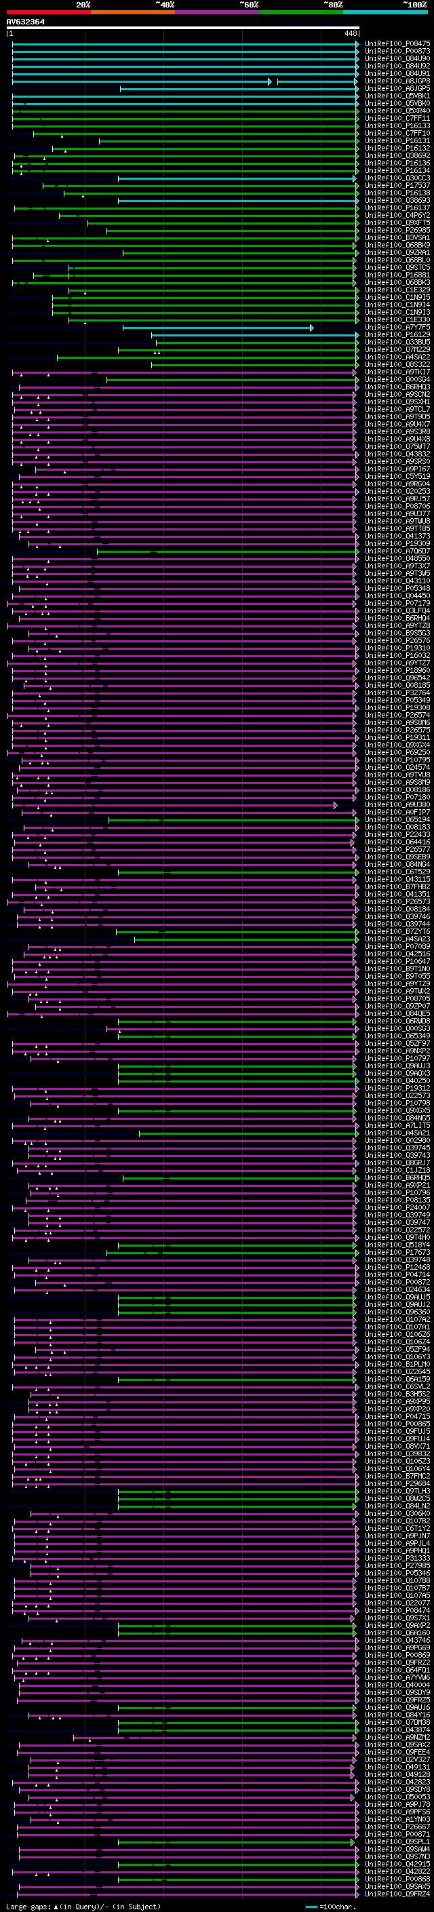Open hit UniRef100_A8JGP8

coord(397,81)
